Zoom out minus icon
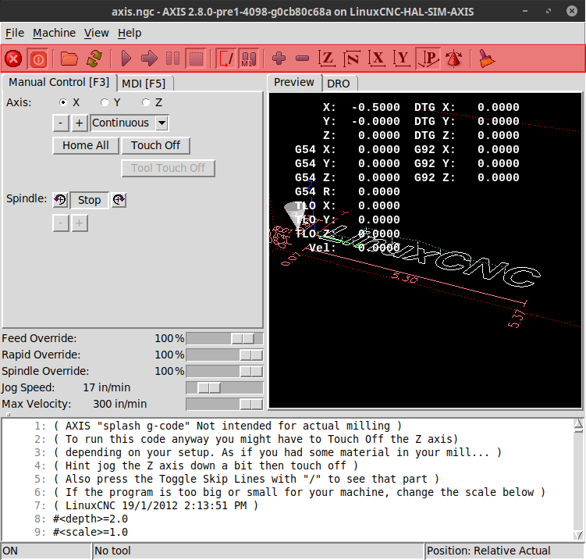This screenshot has height=560, width=586. coord(302,59)
